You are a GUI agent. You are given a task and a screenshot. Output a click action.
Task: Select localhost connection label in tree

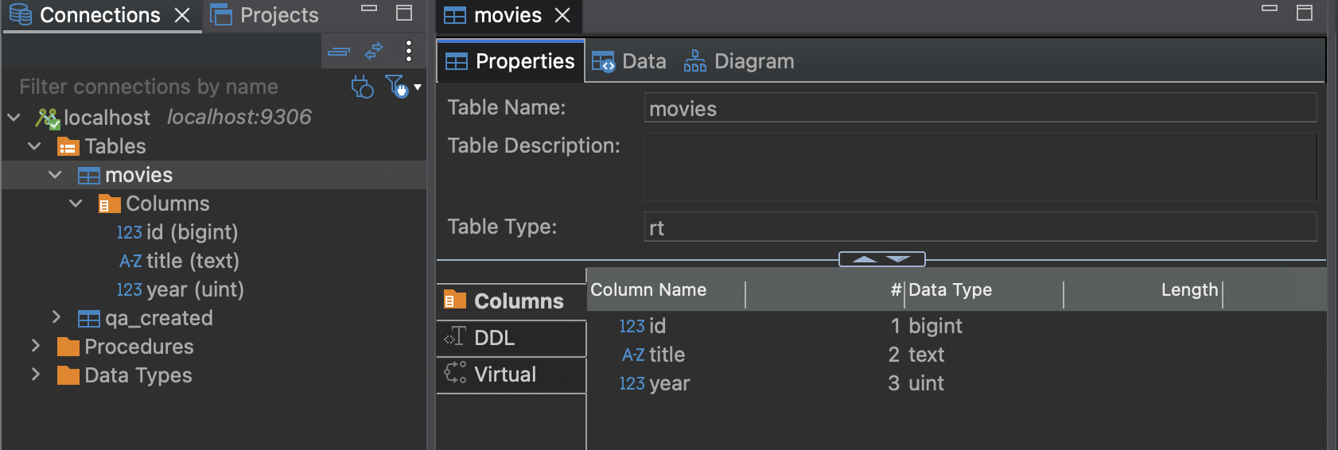107,118
